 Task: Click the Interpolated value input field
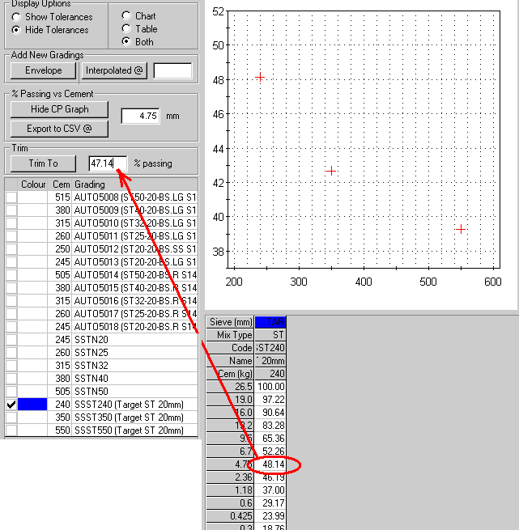click(x=172, y=71)
